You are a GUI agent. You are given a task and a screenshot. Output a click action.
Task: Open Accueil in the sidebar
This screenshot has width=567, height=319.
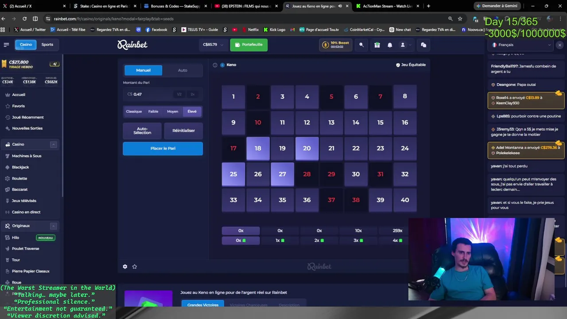tap(18, 95)
